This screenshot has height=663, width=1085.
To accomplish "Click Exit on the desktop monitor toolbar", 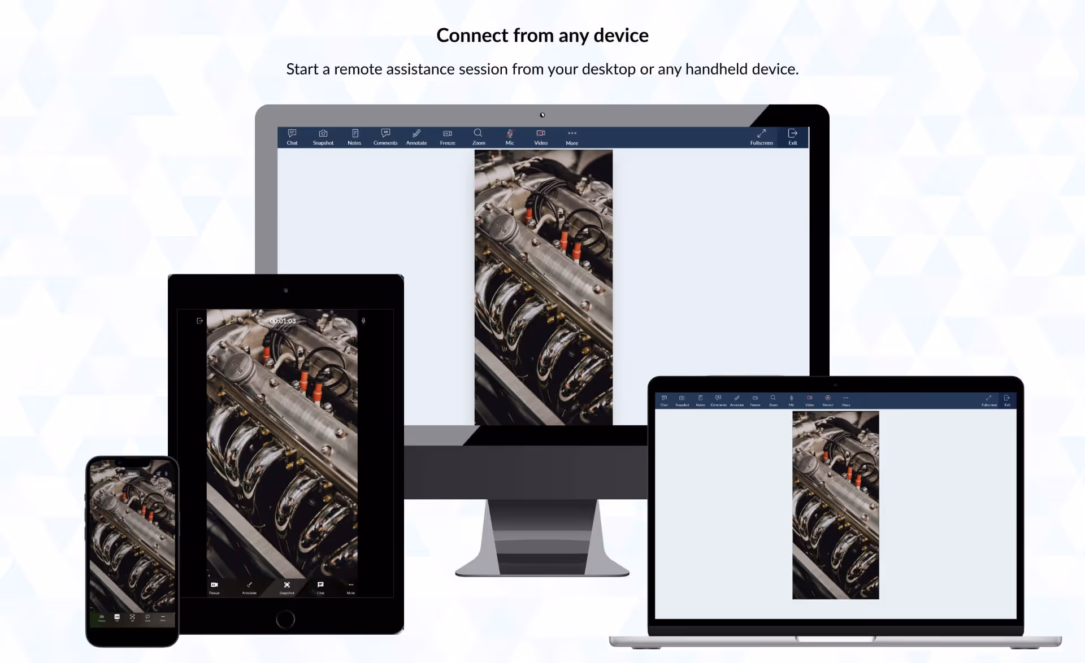I will point(793,137).
